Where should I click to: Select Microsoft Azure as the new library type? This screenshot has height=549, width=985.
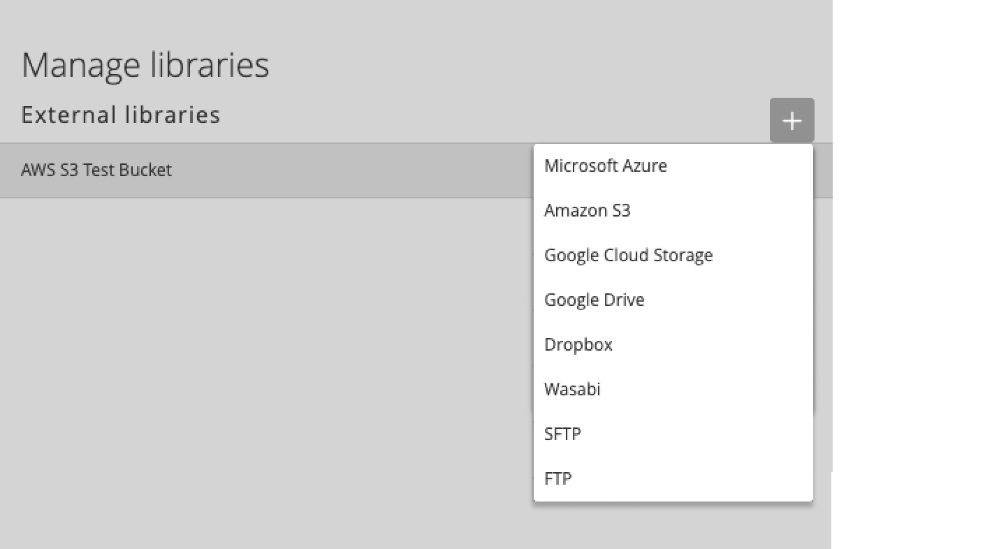[x=605, y=166]
